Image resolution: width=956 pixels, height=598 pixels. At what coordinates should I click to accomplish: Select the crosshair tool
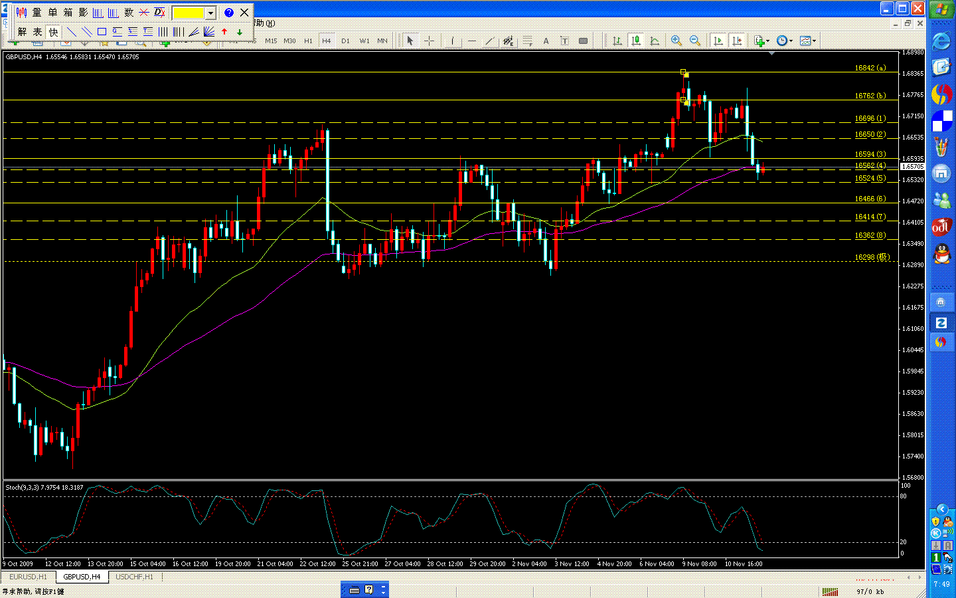[x=429, y=41]
